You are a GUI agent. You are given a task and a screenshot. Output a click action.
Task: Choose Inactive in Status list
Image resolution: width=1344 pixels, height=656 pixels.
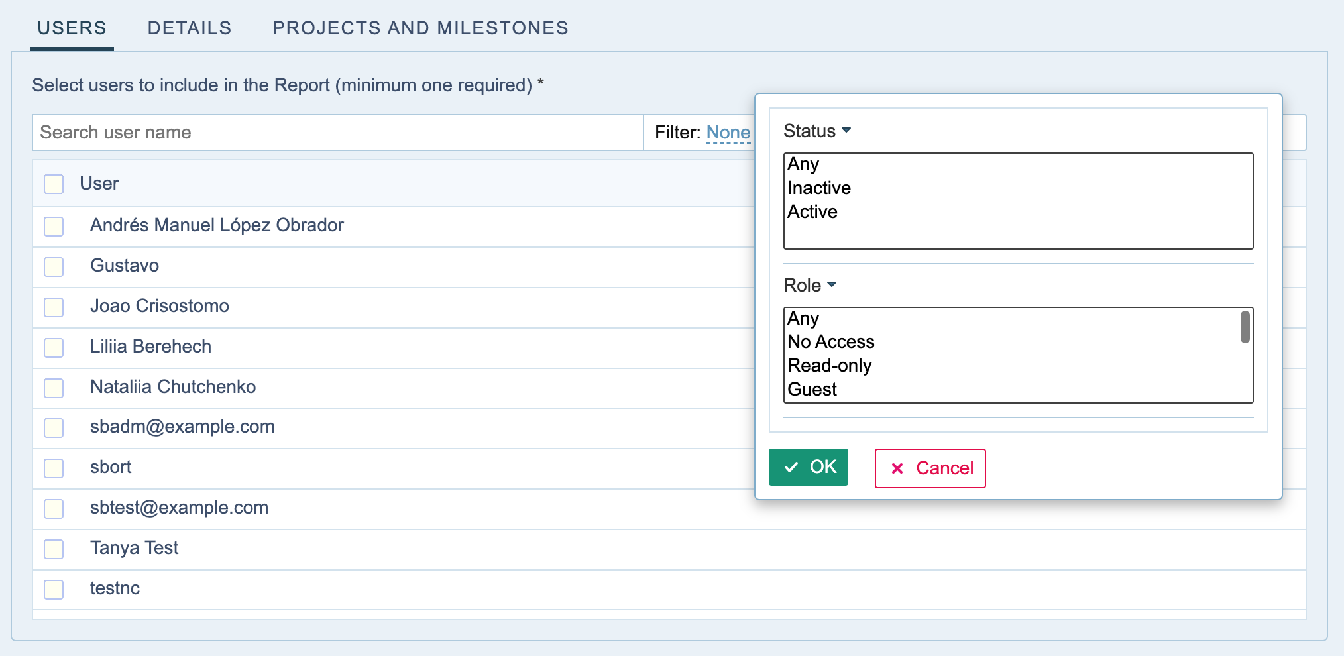819,188
